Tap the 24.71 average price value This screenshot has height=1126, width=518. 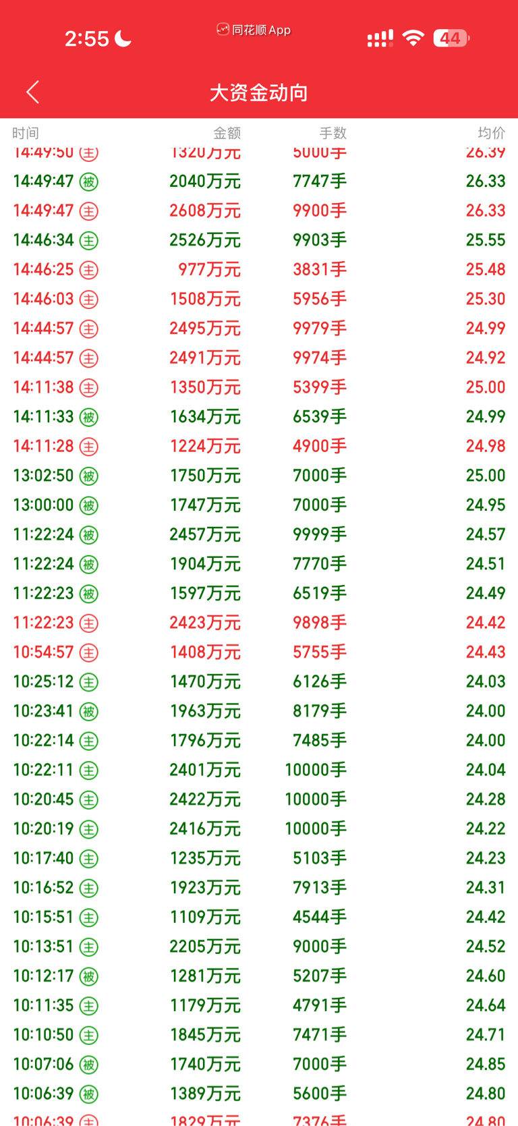(x=486, y=1035)
